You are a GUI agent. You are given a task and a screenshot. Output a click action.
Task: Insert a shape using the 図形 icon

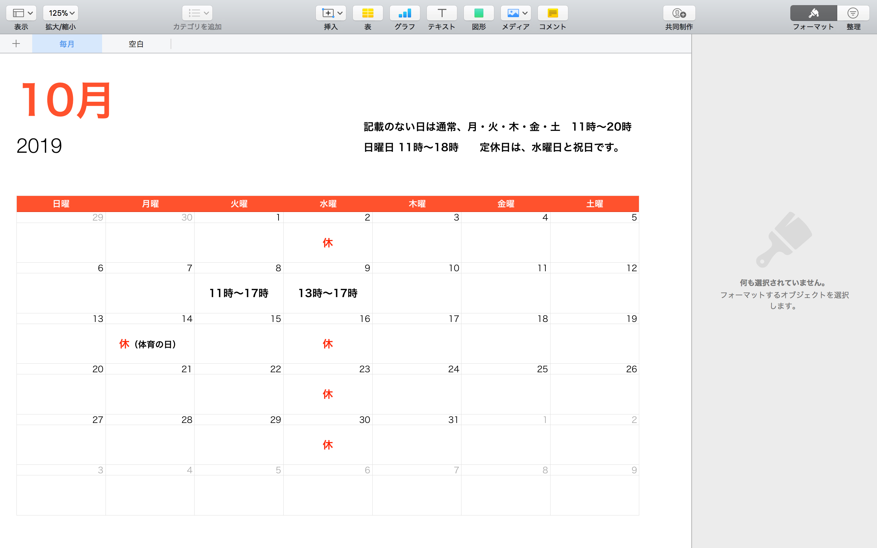[x=478, y=13]
